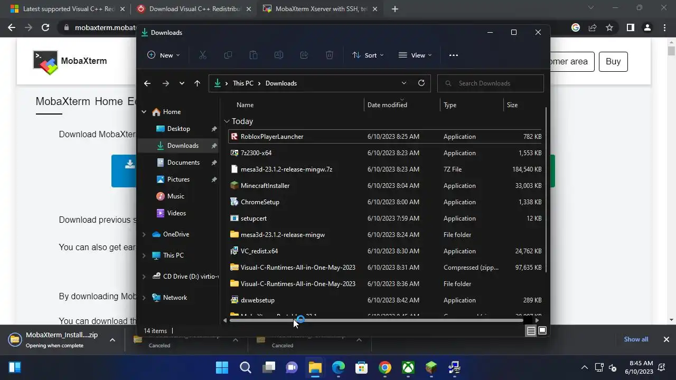Open Xbox app from taskbar
This screenshot has height=380, width=676.
(x=408, y=367)
